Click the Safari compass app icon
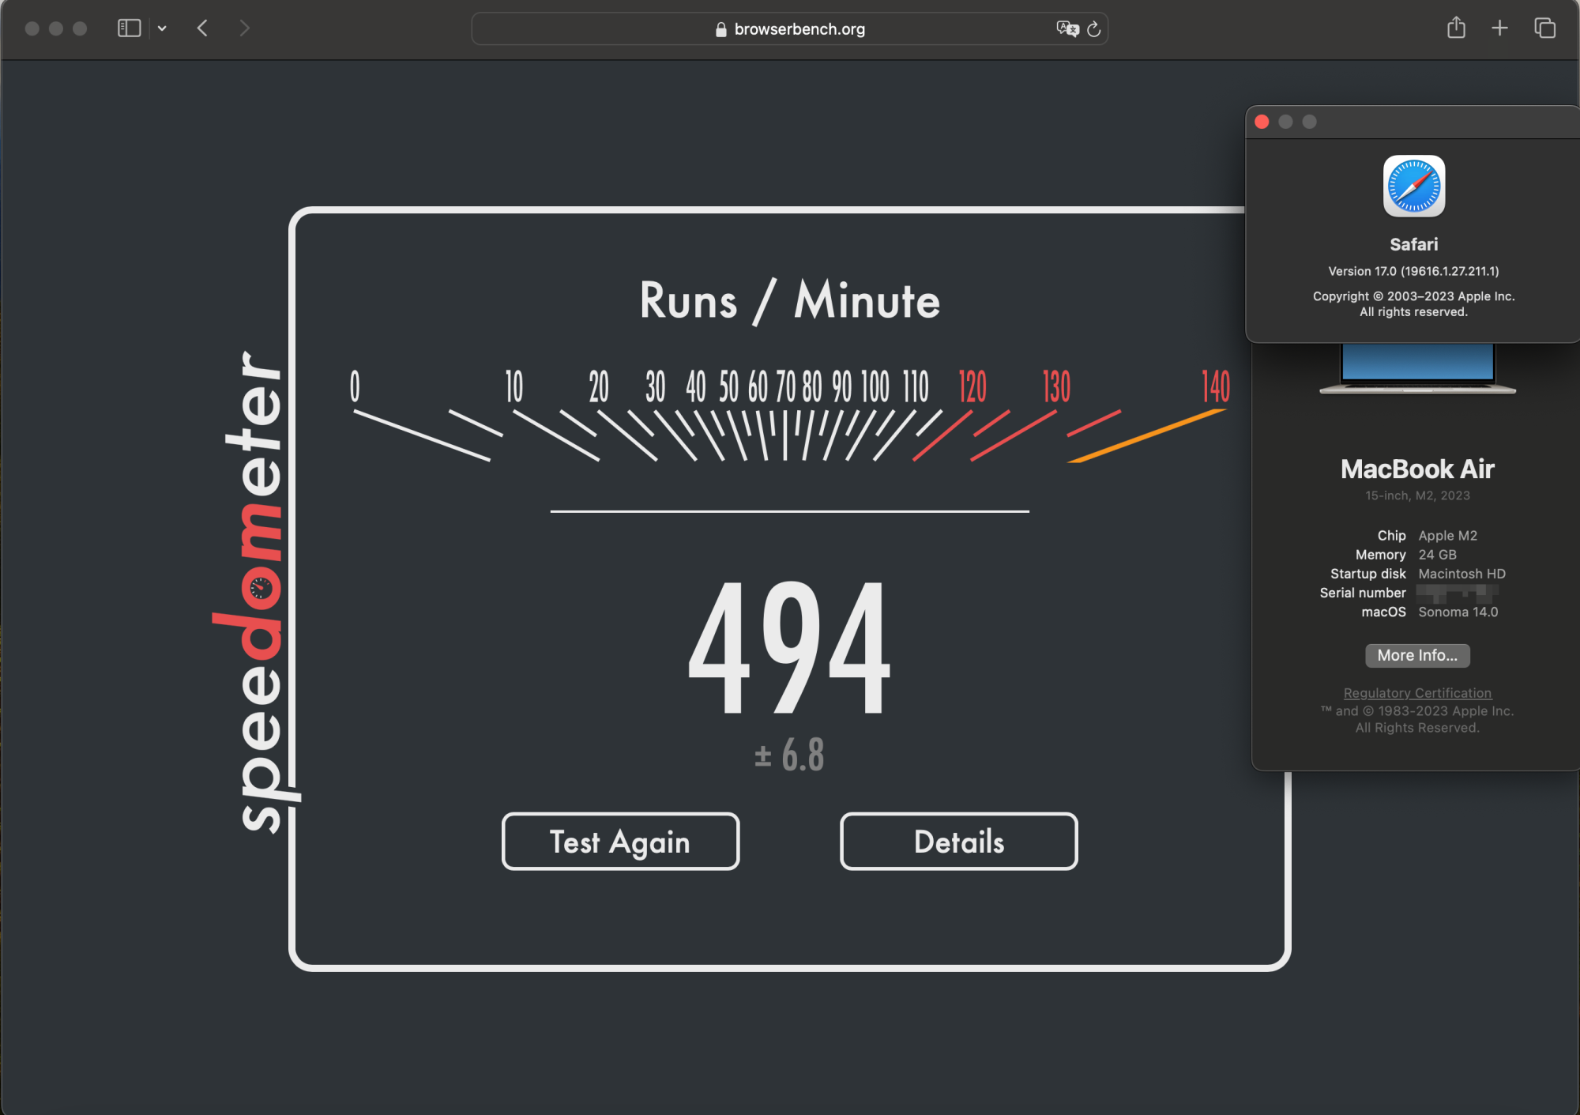The image size is (1580, 1115). click(1413, 186)
